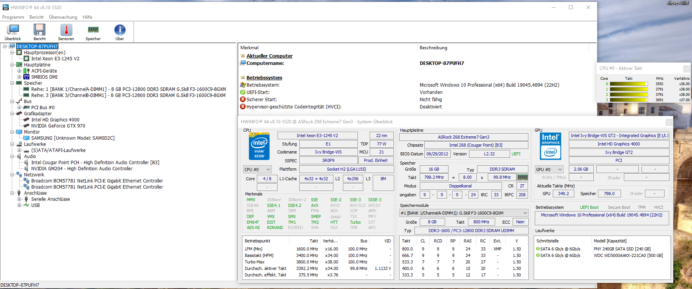Click the XMP timing entry

(x=497, y=249)
